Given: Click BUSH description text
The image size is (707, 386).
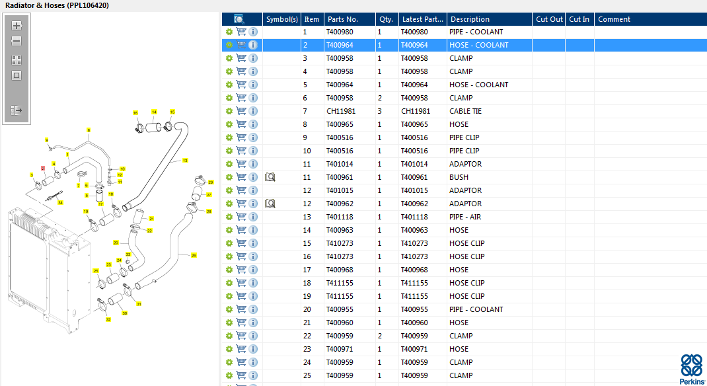Looking at the screenshot, I should (459, 177).
